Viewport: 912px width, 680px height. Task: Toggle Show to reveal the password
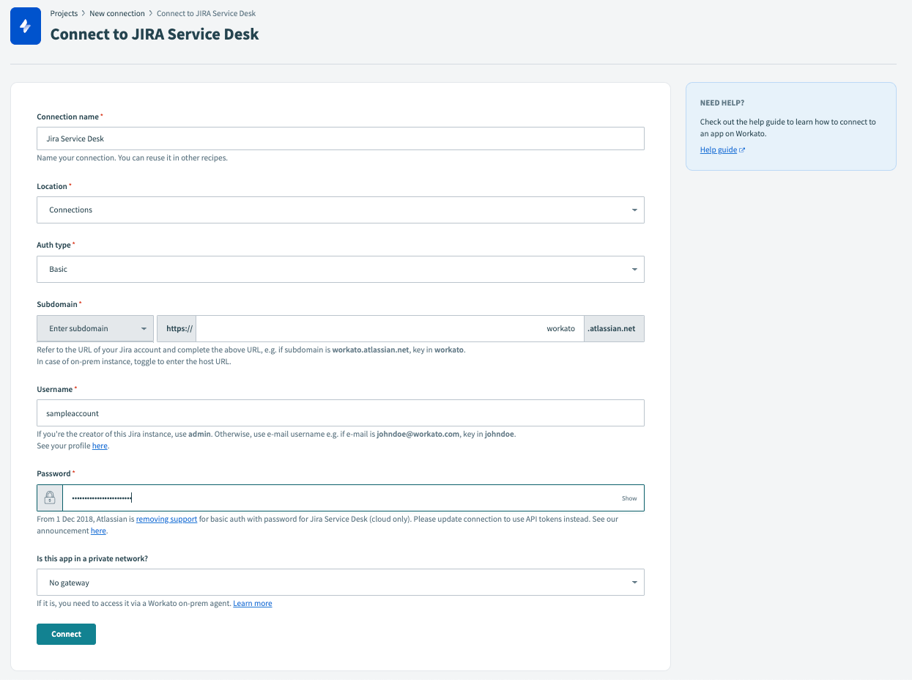click(x=629, y=498)
